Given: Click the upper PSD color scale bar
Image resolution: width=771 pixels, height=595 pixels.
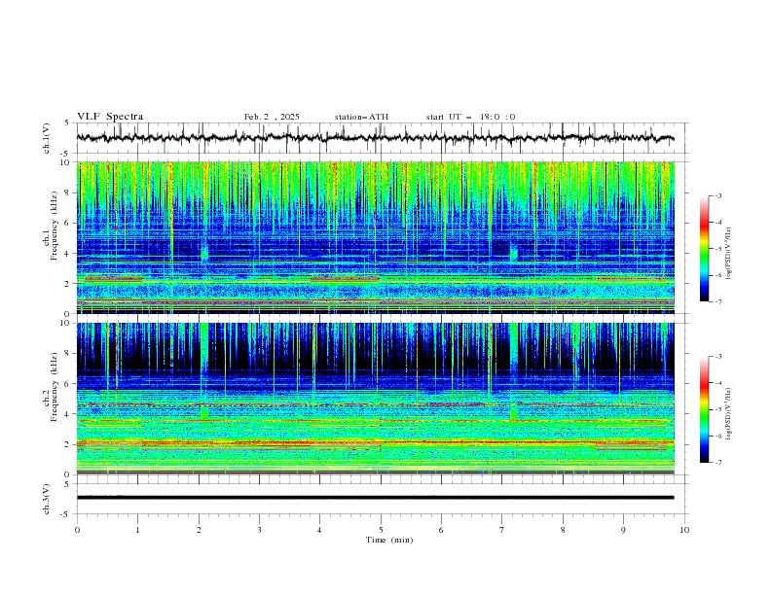Looking at the screenshot, I should (704, 249).
